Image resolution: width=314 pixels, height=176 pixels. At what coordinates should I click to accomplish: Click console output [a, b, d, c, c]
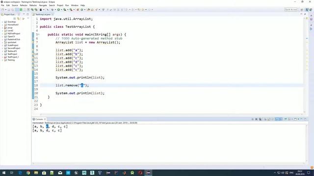(x=47, y=131)
